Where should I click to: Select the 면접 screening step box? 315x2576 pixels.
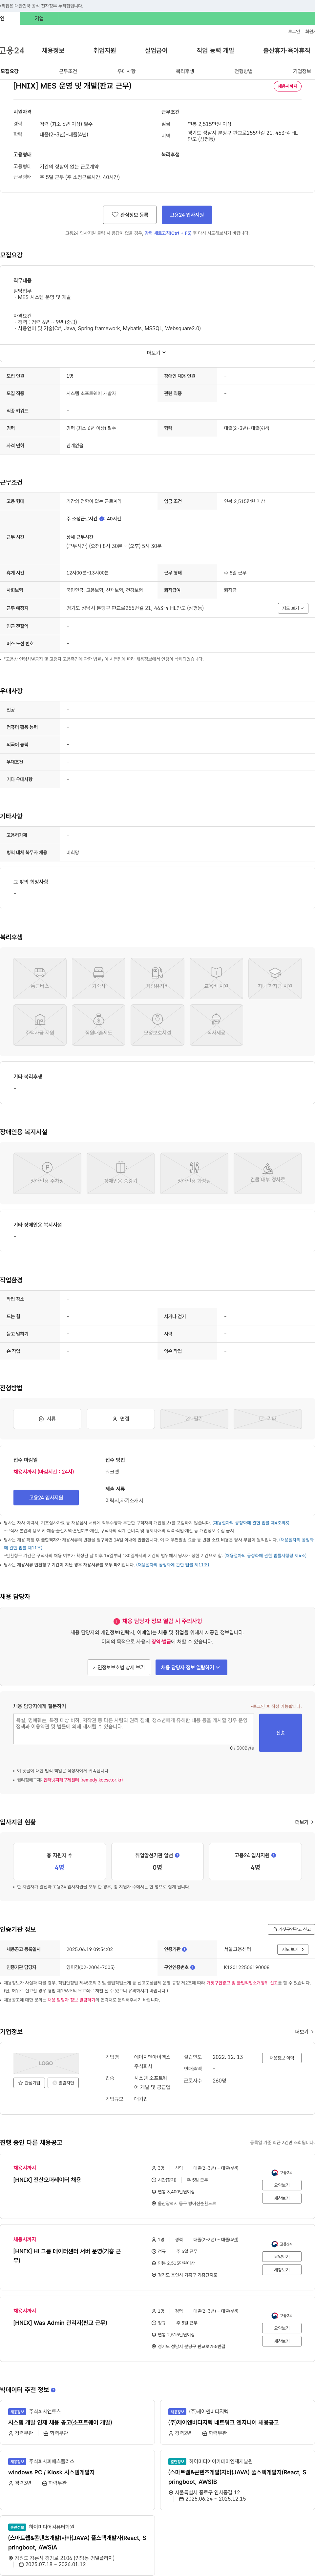click(x=121, y=1418)
